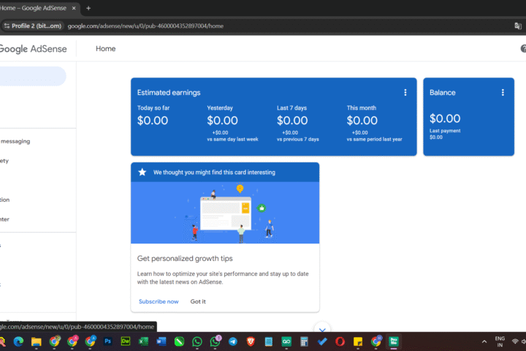The width and height of the screenshot is (526, 351).
Task: Click 'vs same period last year' text
Action: (374, 139)
